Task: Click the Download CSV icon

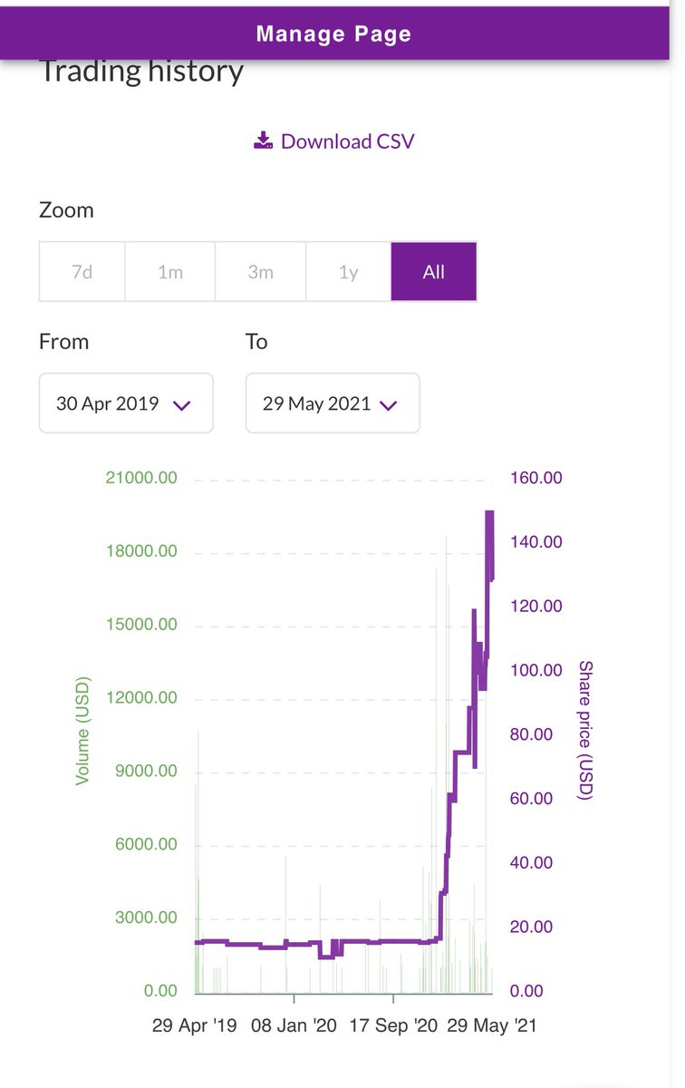Action: point(262,141)
